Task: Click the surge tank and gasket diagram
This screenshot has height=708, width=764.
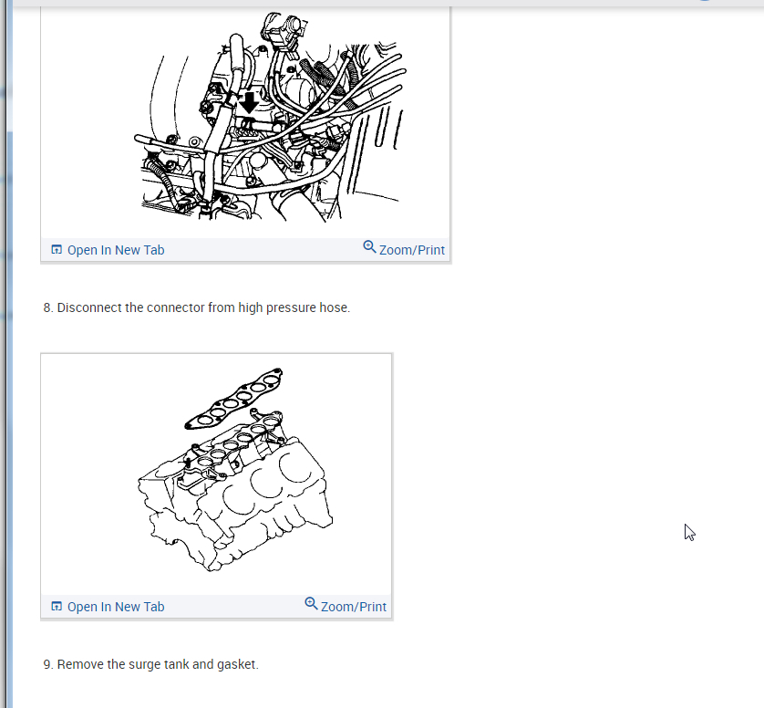Action: pyautogui.click(x=235, y=470)
